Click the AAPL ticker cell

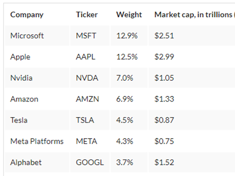tap(90, 57)
